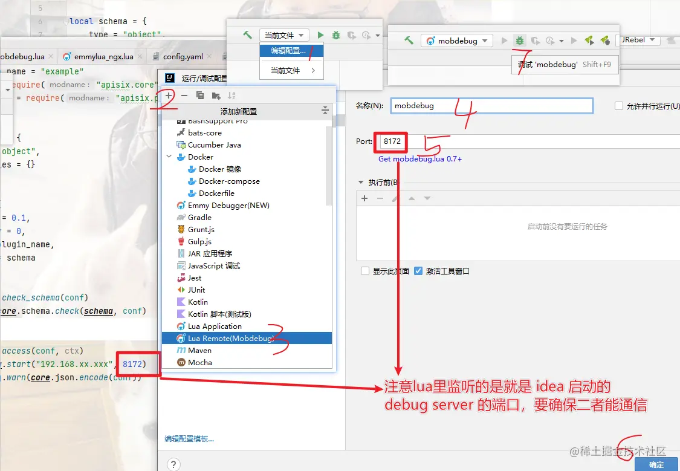
Task: Open the Get mobdebug.lua 0.7+ link
Action: 419,158
